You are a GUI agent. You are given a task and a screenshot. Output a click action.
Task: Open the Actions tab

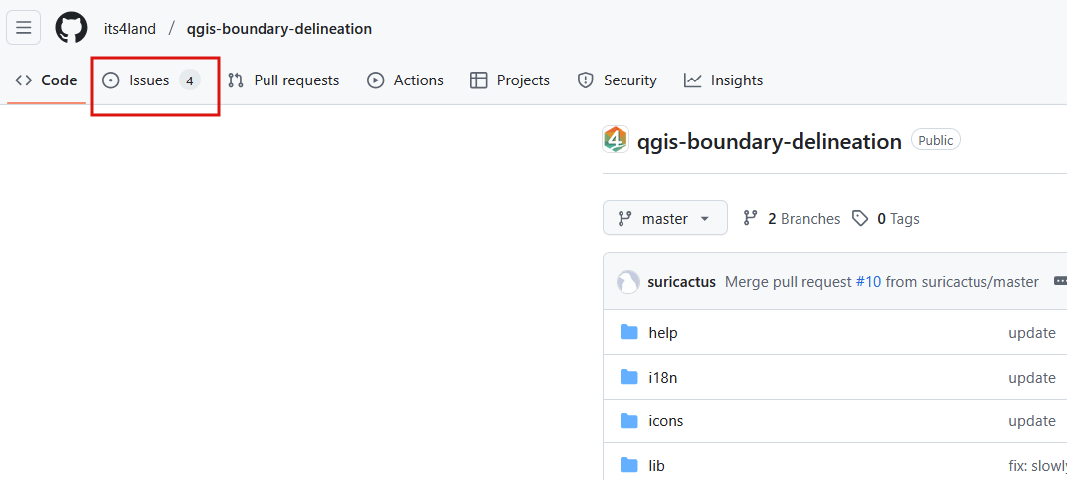[405, 80]
